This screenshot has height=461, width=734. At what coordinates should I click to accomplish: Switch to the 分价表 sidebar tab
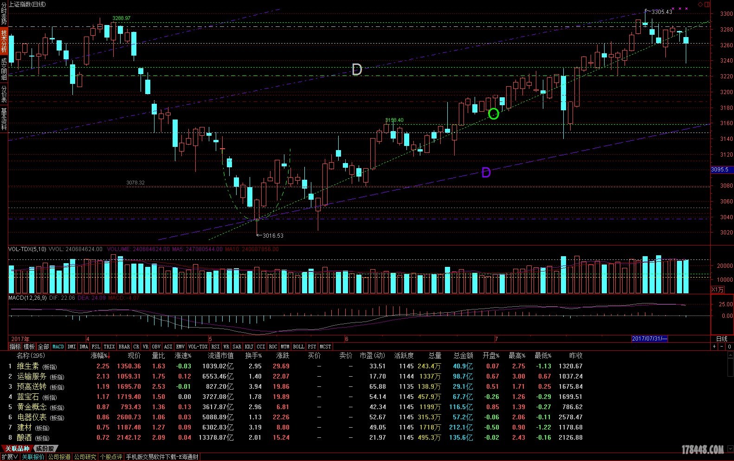click(x=4, y=94)
